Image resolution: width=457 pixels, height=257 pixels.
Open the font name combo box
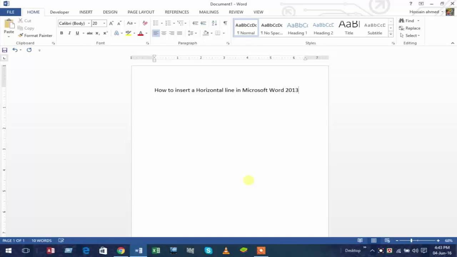(x=74, y=23)
